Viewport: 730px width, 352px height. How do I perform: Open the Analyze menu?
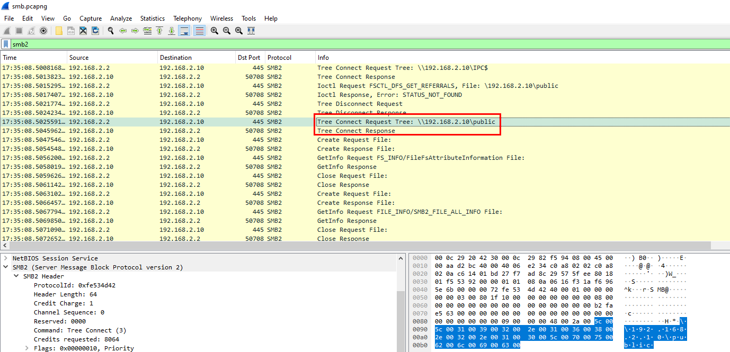pyautogui.click(x=121, y=19)
